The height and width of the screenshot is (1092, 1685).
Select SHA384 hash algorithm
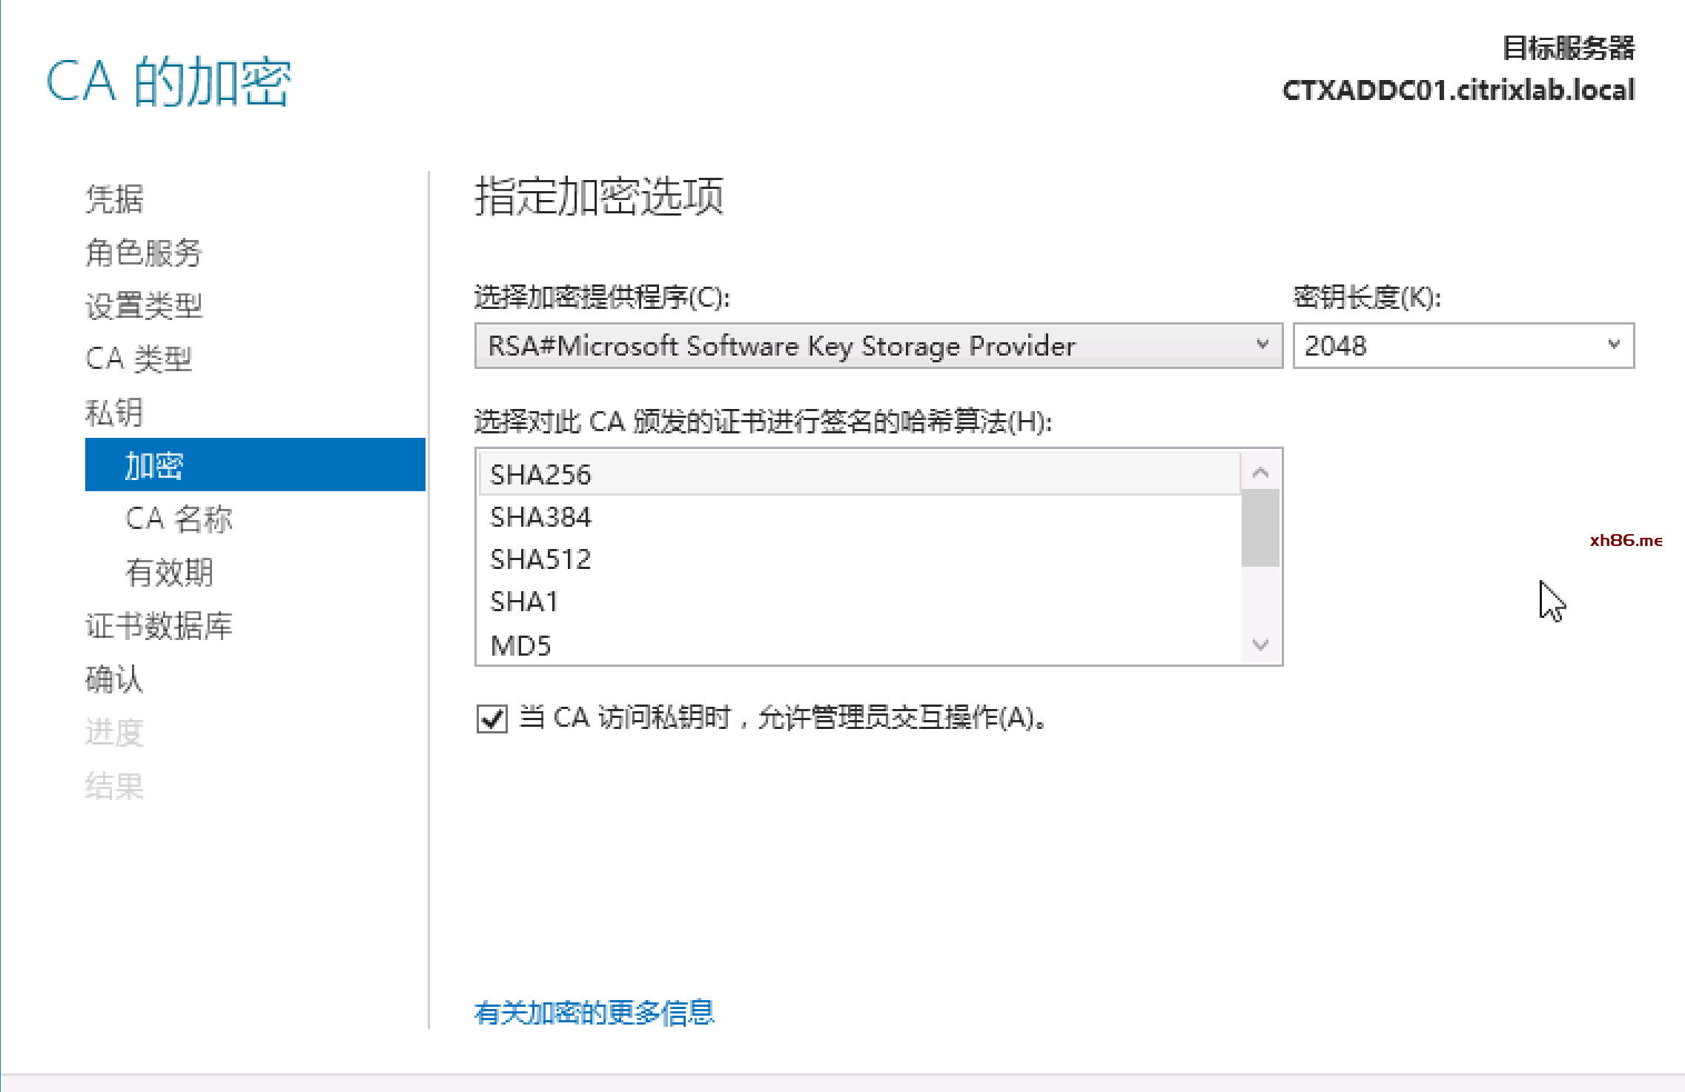[541, 517]
